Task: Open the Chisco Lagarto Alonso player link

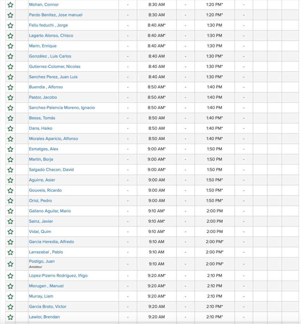Action: [x=51, y=35]
